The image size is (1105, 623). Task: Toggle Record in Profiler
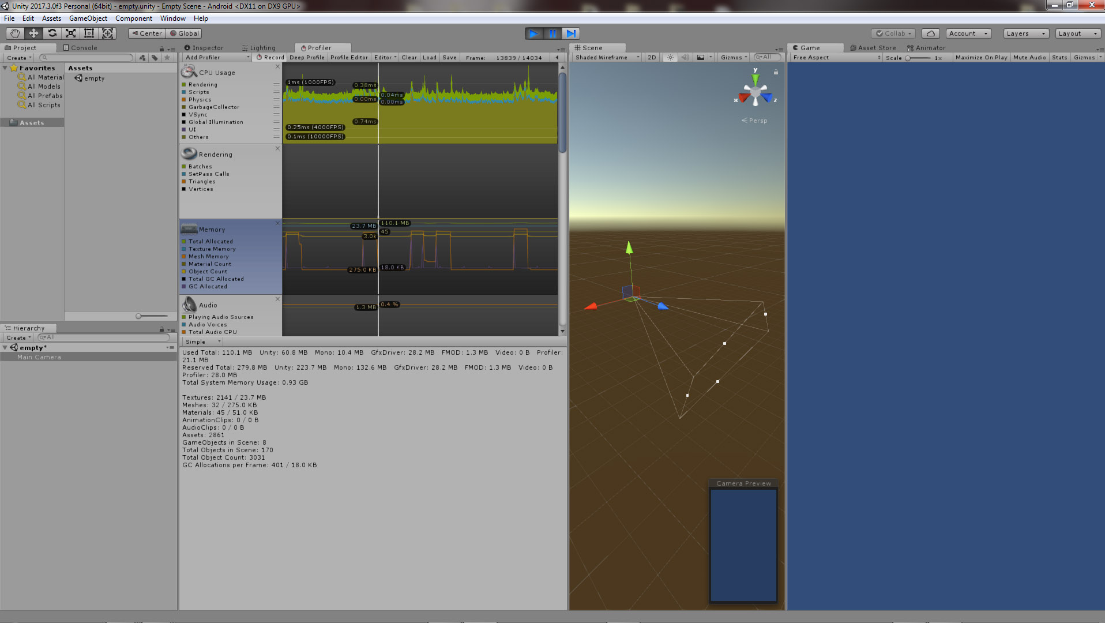tap(270, 58)
